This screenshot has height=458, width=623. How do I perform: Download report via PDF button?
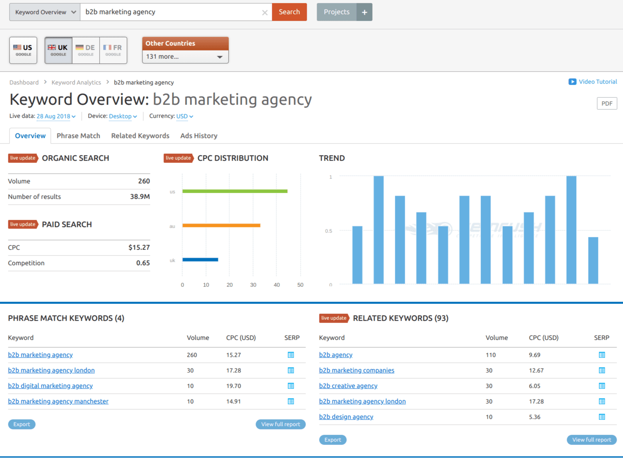coord(607,104)
